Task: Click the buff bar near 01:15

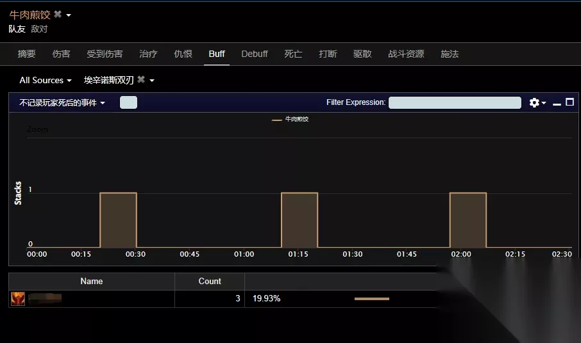Action: pyautogui.click(x=299, y=220)
